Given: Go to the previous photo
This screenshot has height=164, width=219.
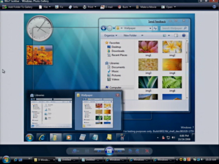Looking at the screenshot, I should coord(99,151).
